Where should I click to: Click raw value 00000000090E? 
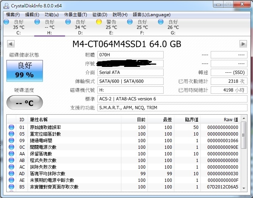[223, 147]
